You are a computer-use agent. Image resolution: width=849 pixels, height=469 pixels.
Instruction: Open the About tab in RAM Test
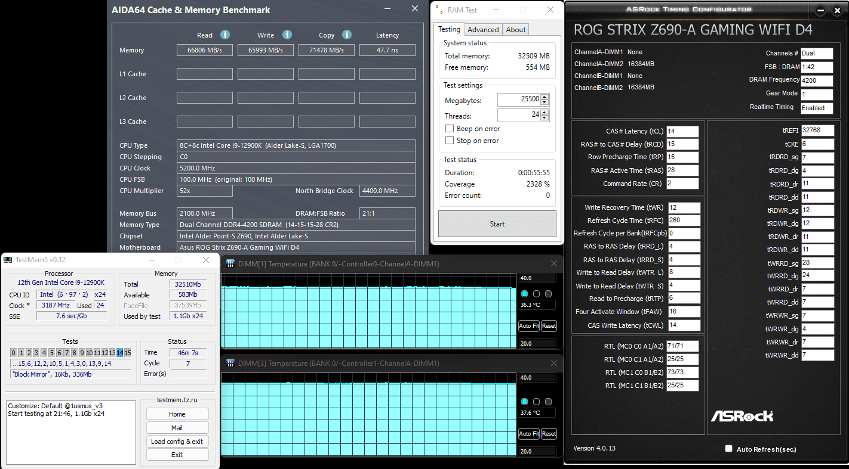(516, 30)
